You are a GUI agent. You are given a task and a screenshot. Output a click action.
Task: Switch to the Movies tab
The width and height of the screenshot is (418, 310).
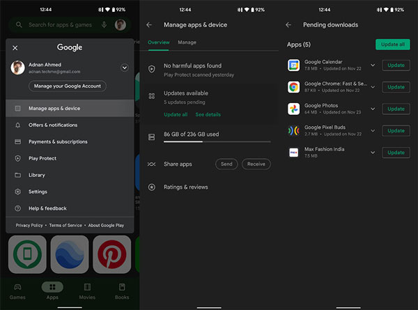pyautogui.click(x=87, y=292)
